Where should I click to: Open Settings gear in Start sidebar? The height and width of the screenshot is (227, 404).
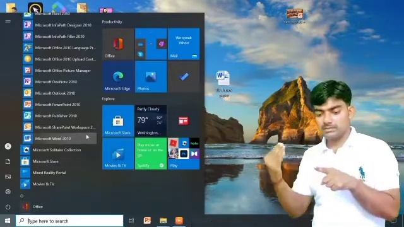click(8, 192)
